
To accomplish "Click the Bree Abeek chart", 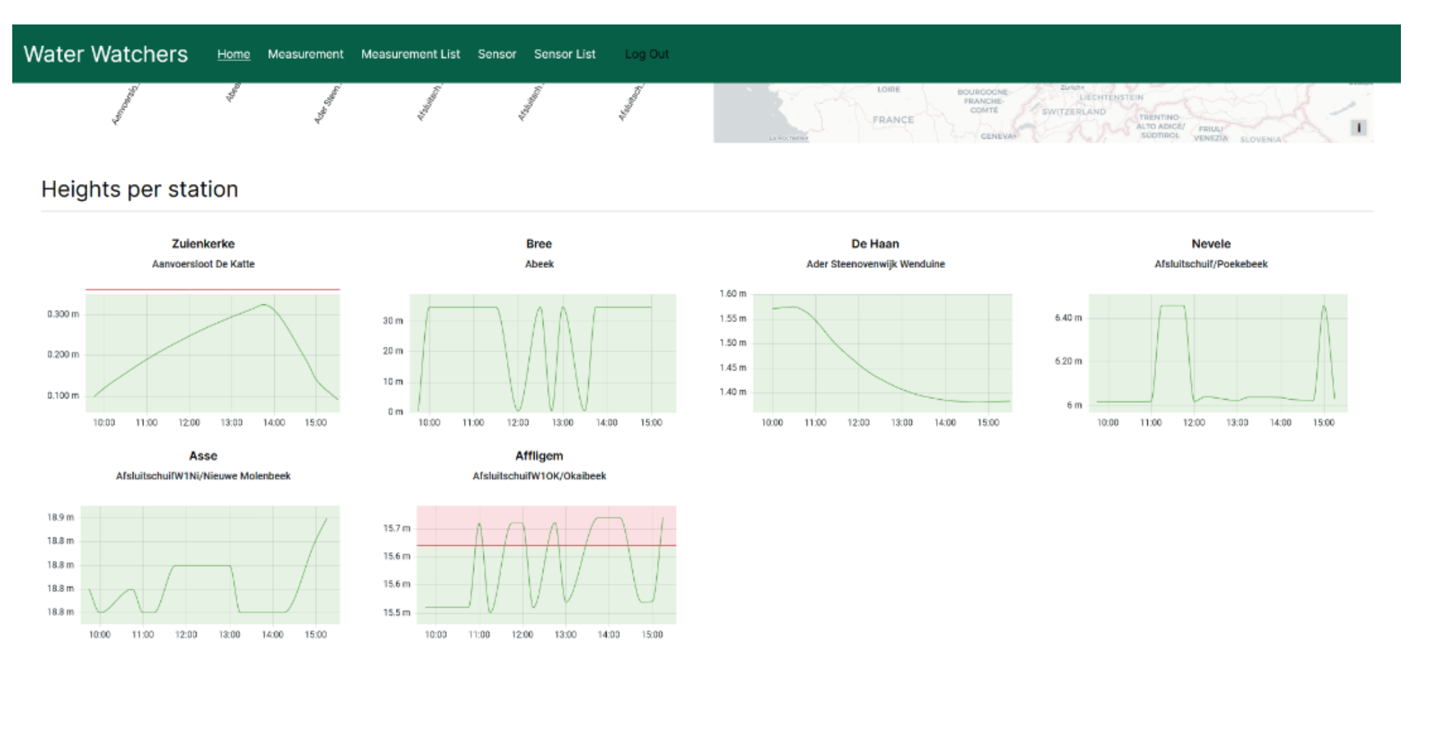I will (542, 353).
